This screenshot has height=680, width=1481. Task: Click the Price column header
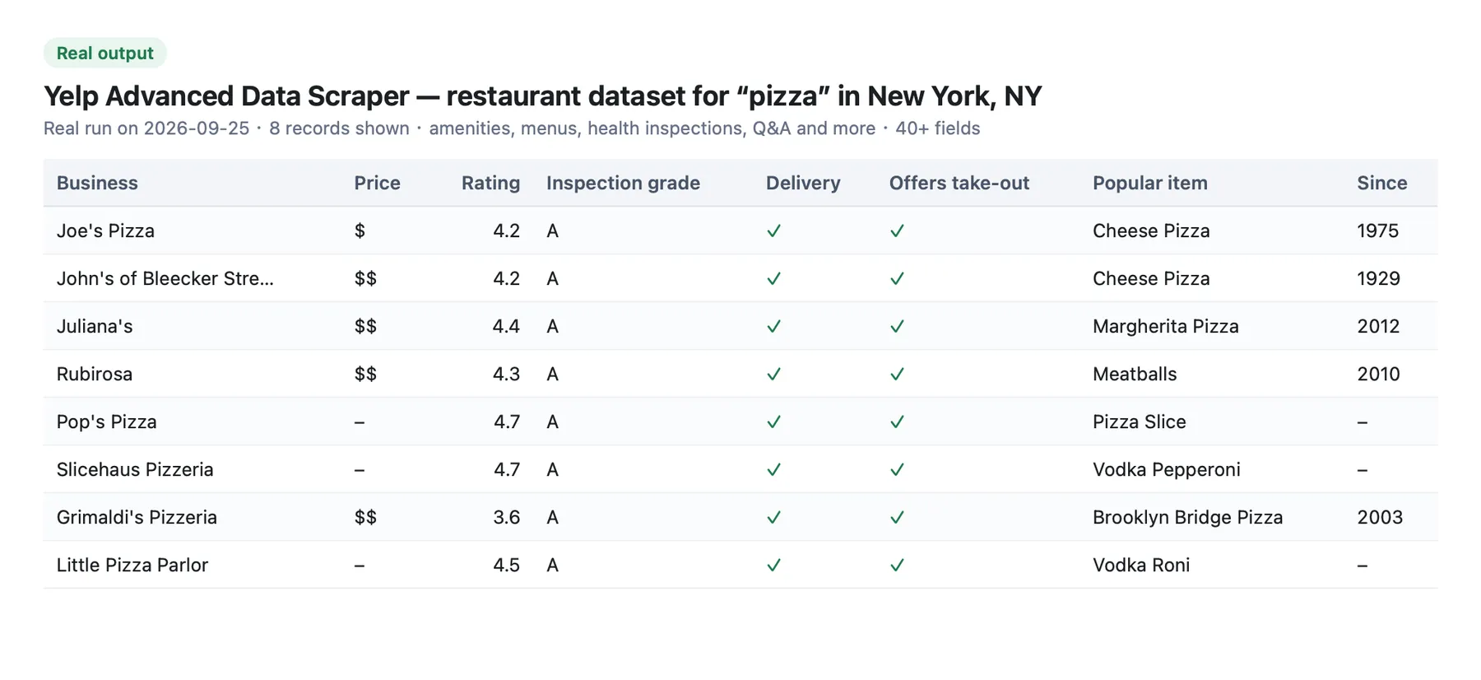pyautogui.click(x=377, y=183)
